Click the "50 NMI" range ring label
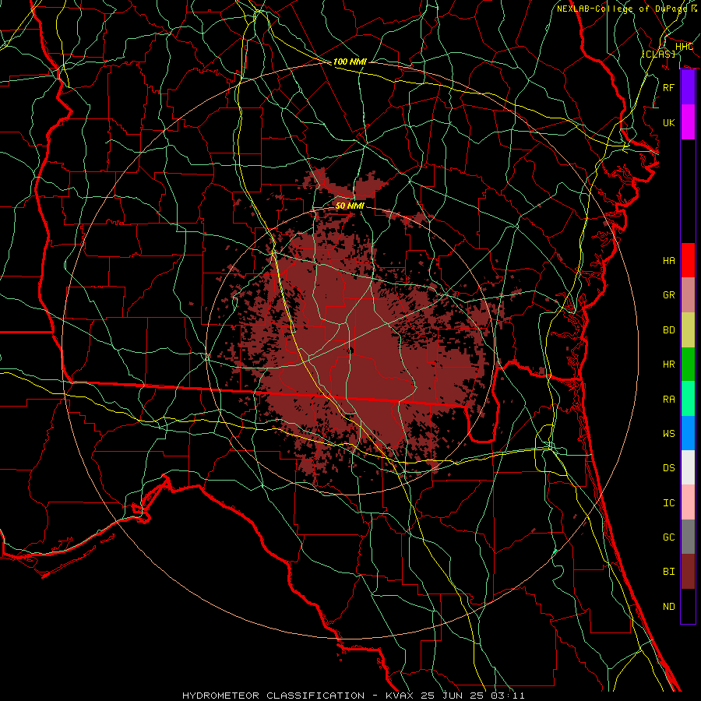Viewport: 701px width, 701px height. (350, 206)
